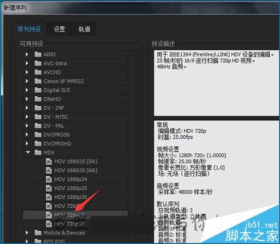Click the HDV 720p25 preset icon

click(x=49, y=215)
